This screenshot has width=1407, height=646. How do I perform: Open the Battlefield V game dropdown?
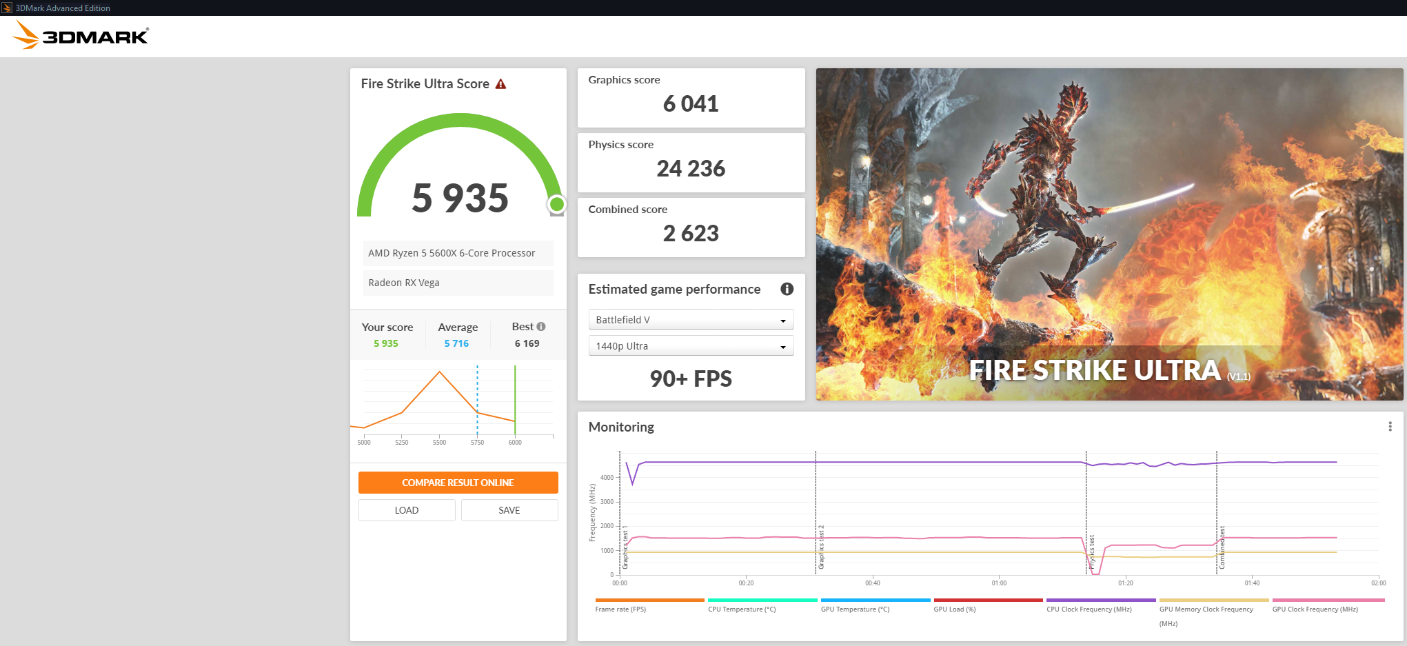coord(691,320)
